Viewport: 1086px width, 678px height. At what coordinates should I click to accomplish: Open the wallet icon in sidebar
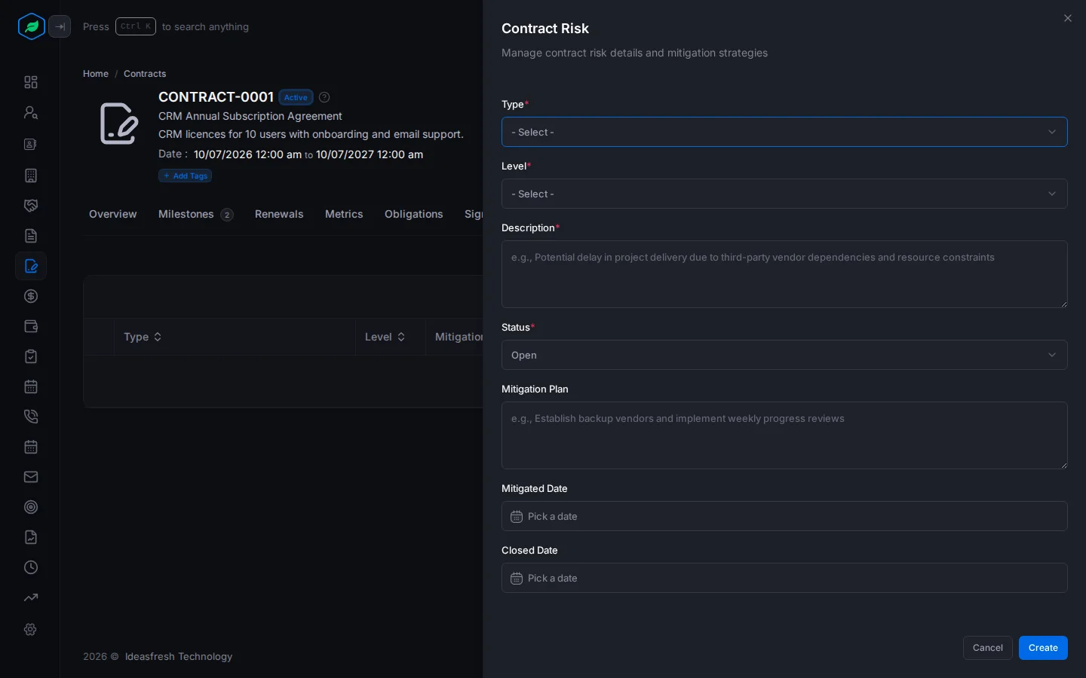pyautogui.click(x=31, y=326)
